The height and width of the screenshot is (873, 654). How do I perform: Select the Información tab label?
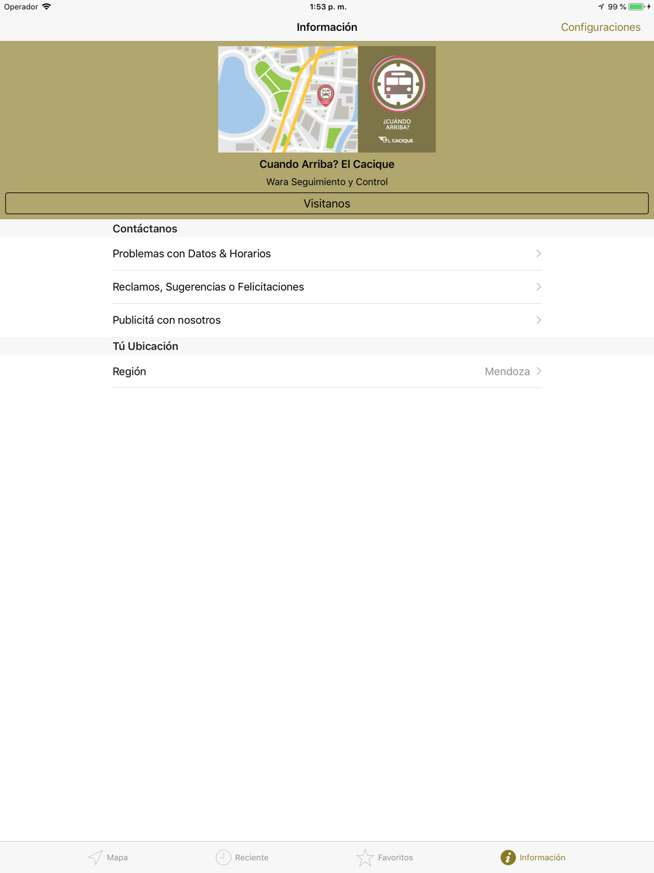(542, 857)
